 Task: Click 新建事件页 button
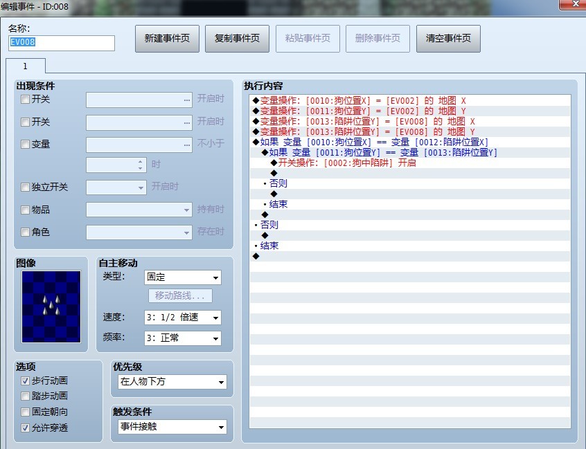[167, 39]
